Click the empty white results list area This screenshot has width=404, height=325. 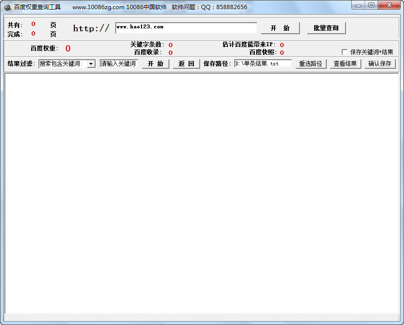tap(202, 193)
